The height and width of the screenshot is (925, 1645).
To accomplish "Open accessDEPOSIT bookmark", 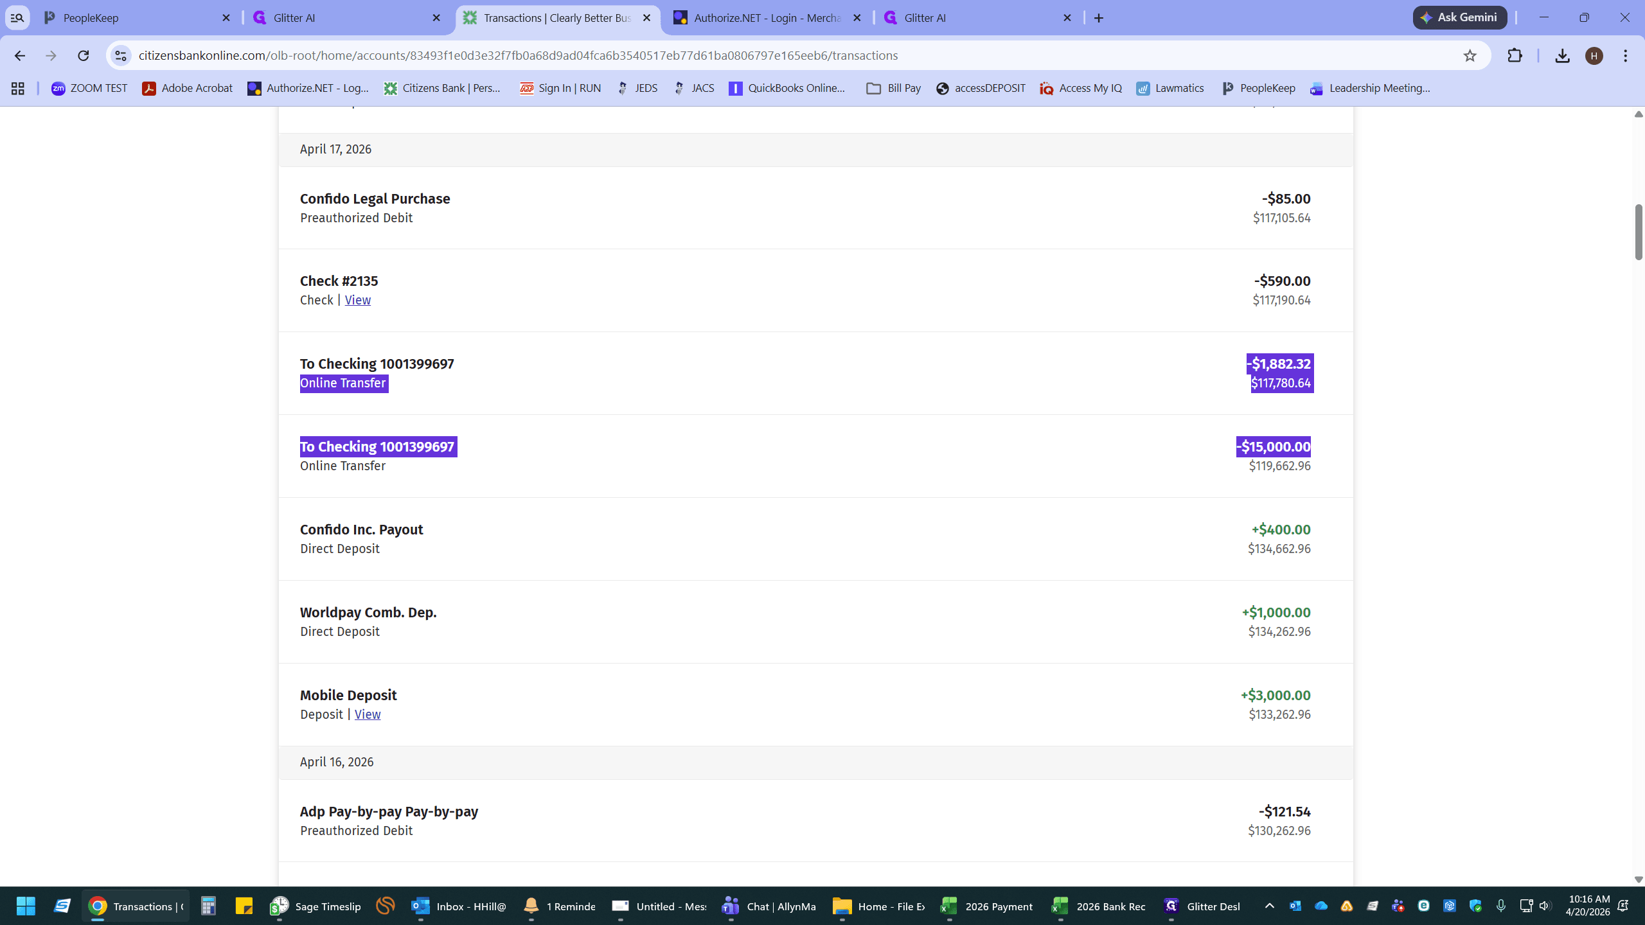I will pos(981,89).
